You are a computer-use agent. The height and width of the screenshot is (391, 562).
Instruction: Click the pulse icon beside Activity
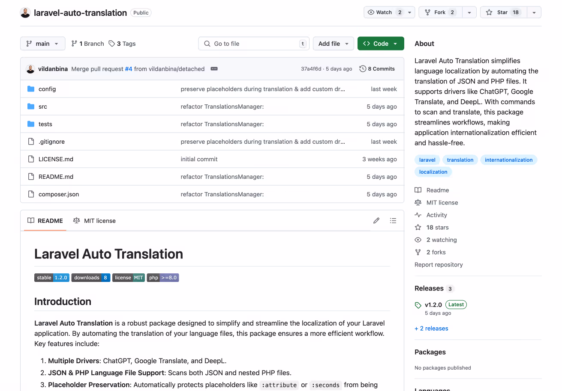click(418, 215)
